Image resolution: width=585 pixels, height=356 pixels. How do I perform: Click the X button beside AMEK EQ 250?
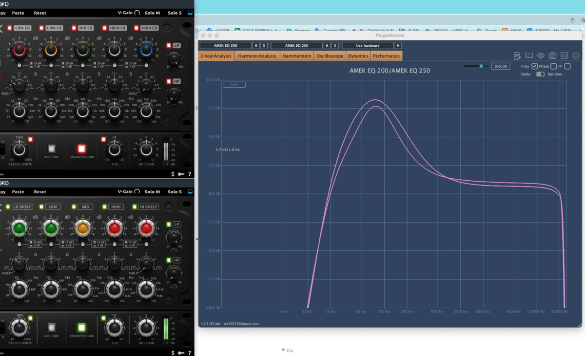[x=335, y=45]
